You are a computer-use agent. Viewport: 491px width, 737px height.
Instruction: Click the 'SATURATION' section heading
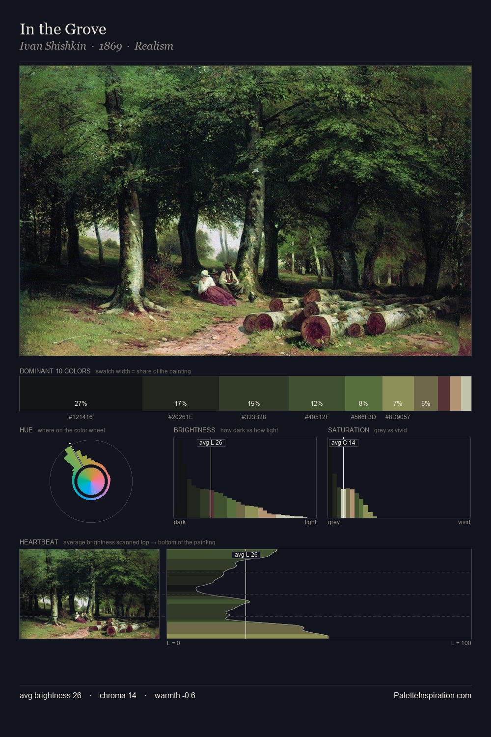pyautogui.click(x=349, y=430)
